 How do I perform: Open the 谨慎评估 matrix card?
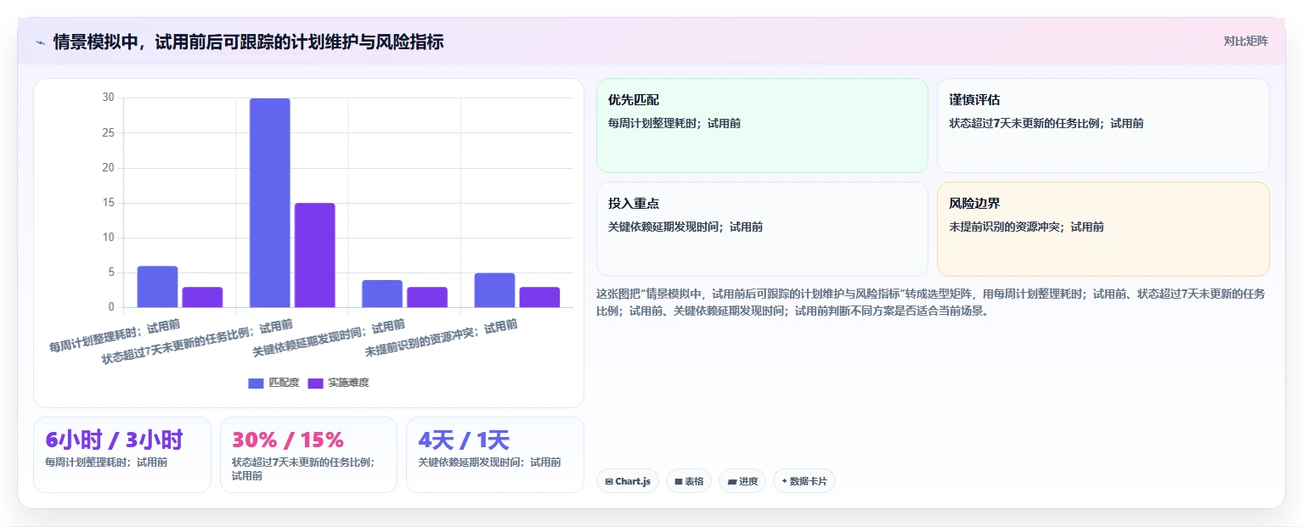(x=1103, y=126)
